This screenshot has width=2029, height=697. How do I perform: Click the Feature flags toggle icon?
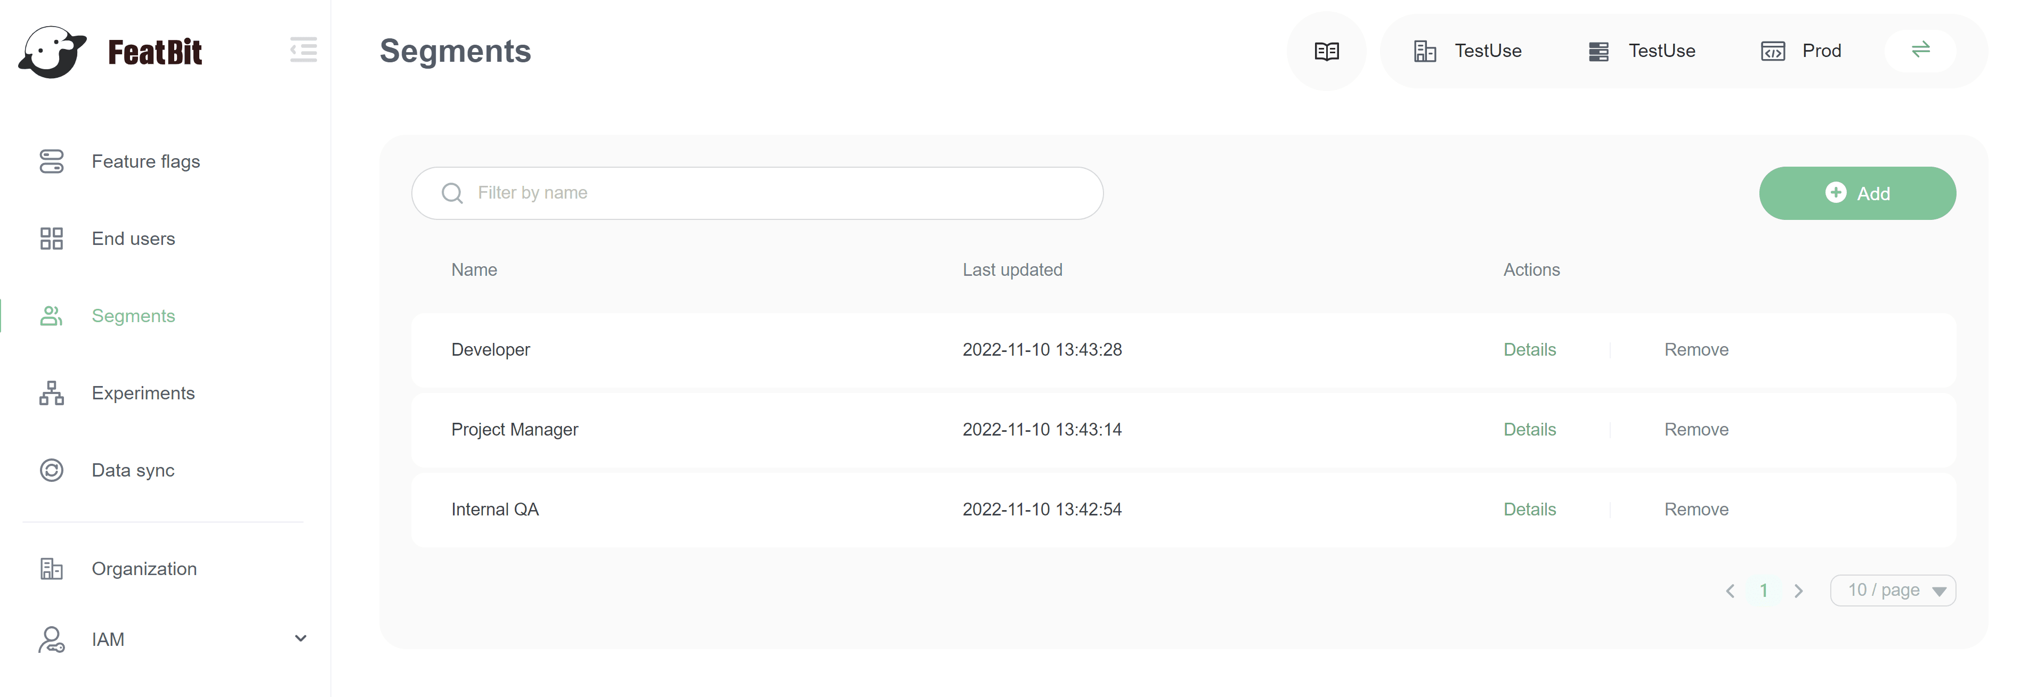(x=52, y=161)
